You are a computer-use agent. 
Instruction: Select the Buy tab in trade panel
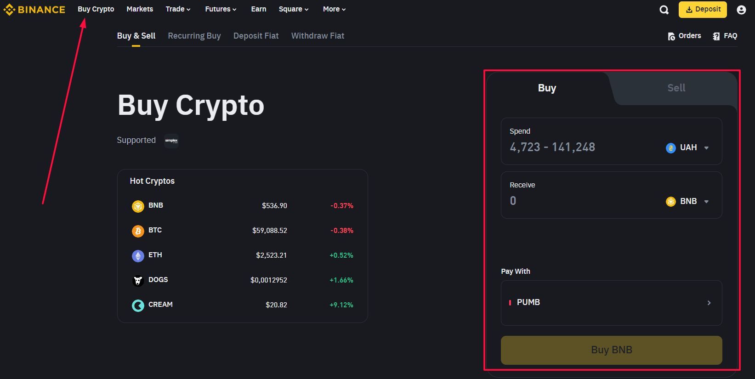coord(547,88)
